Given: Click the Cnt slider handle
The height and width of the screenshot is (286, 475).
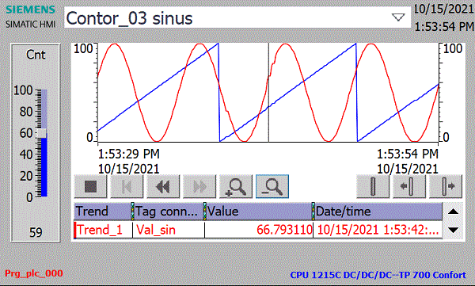Looking at the screenshot, I should (42, 133).
